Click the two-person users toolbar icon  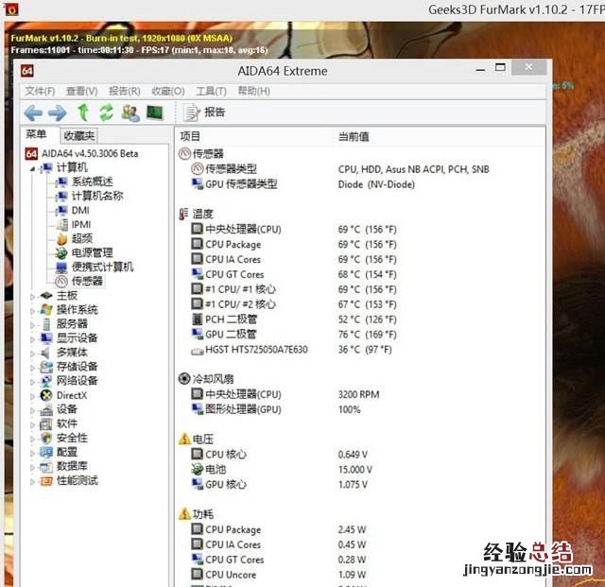click(x=130, y=112)
